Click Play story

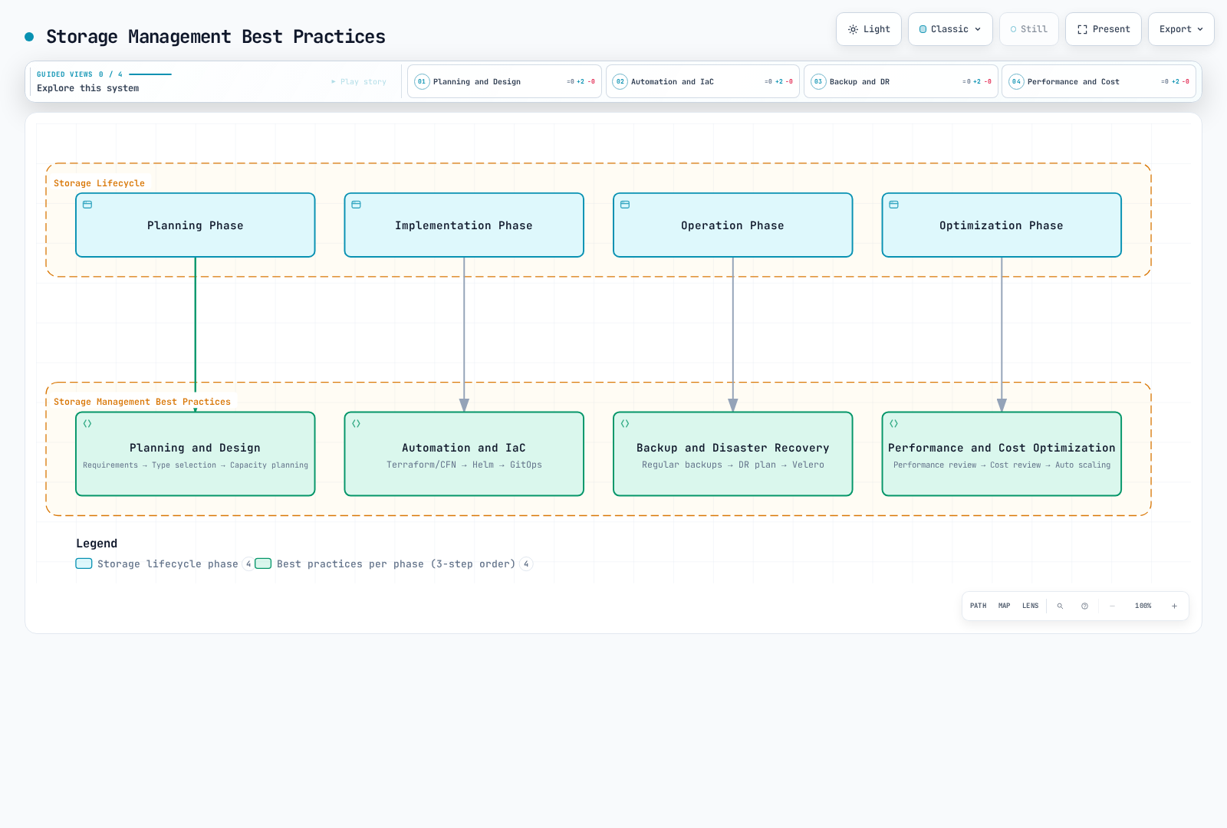point(359,81)
